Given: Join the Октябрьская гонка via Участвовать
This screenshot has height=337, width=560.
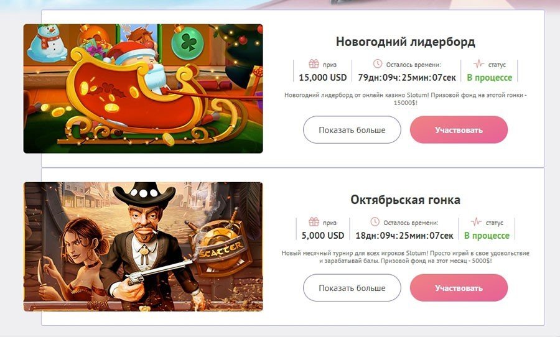Looking at the screenshot, I should pyautogui.click(x=459, y=288).
